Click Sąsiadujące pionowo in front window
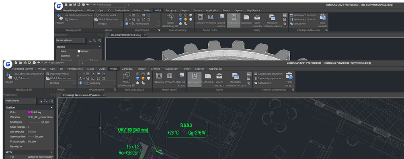 click(x=269, y=78)
